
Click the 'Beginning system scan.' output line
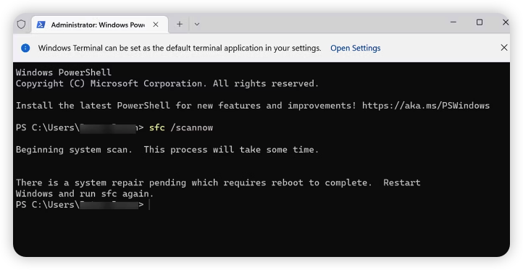(167, 150)
